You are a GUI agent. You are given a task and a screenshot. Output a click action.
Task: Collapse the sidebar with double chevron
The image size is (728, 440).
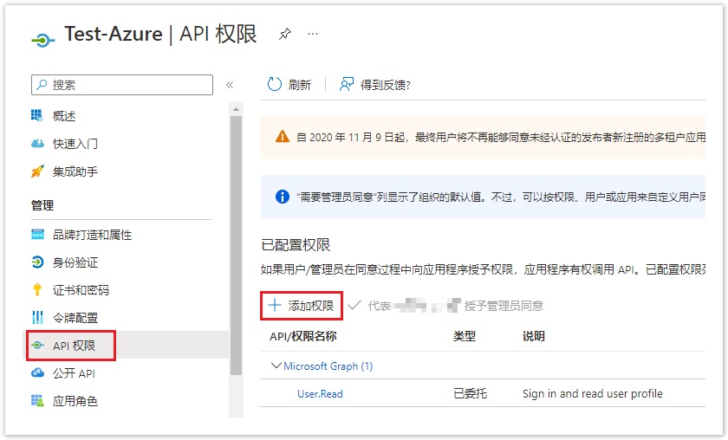[x=230, y=85]
